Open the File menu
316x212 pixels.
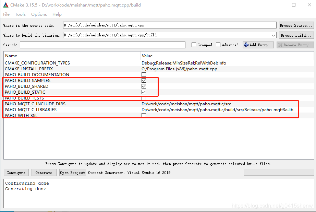pyautogui.click(x=6, y=14)
